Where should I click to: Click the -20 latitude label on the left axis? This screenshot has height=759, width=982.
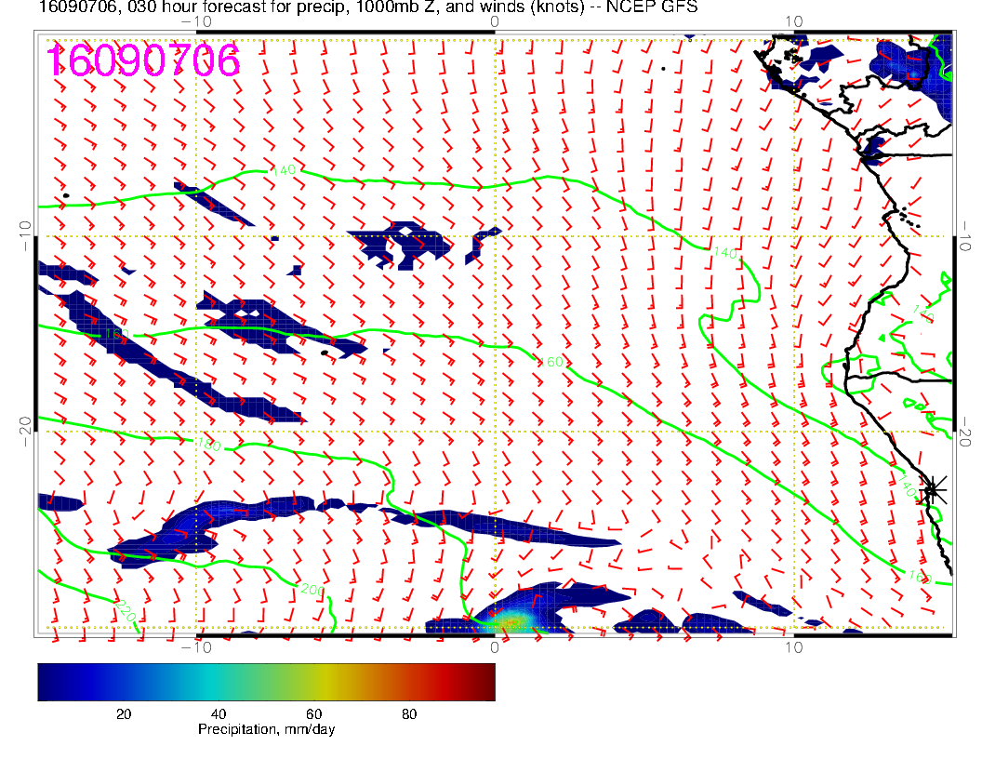tap(25, 424)
